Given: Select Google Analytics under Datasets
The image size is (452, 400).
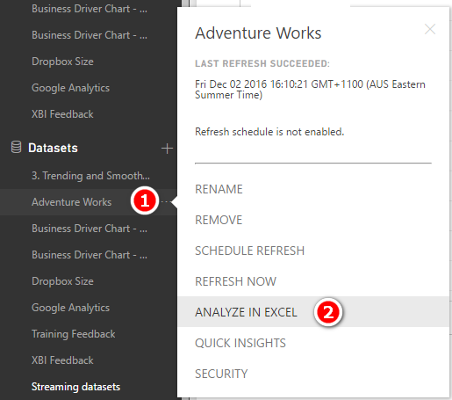Looking at the screenshot, I should (x=70, y=308).
